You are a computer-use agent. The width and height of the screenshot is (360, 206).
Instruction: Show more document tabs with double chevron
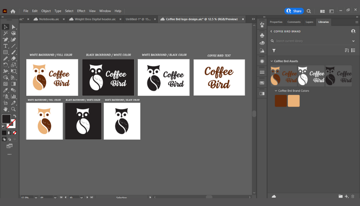253,19
